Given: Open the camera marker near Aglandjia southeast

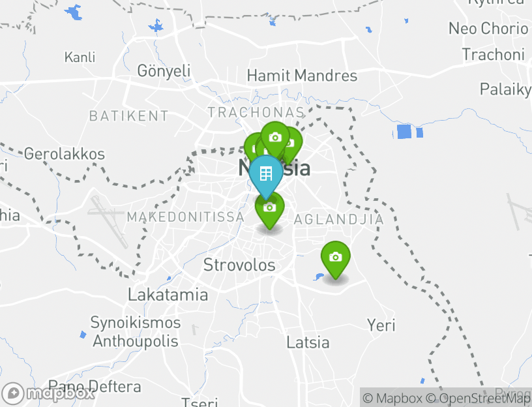Looking at the screenshot, I should (336, 257).
